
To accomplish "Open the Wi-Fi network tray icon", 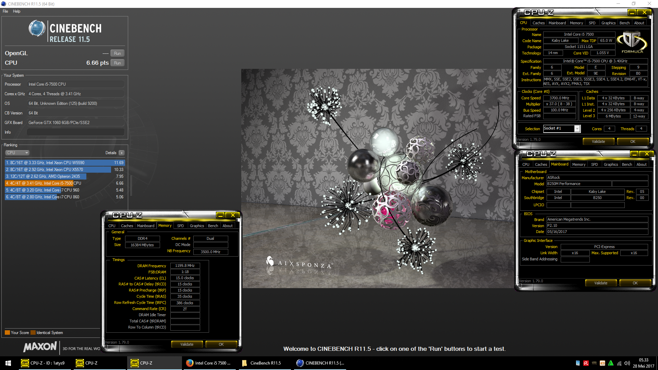I will tap(619, 363).
